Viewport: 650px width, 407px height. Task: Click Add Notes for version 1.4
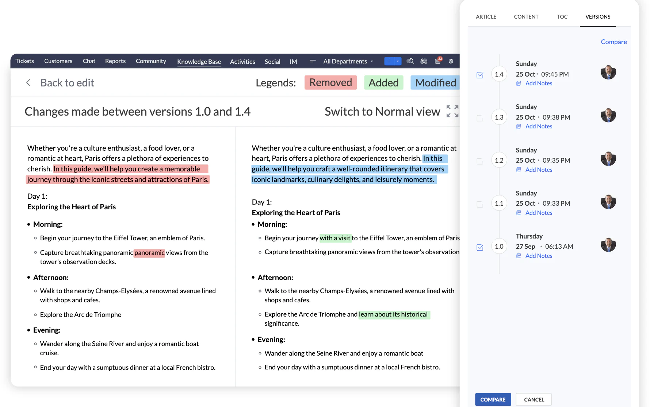click(x=539, y=84)
